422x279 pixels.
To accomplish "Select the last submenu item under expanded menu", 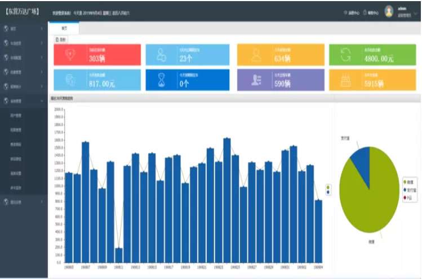I will click(x=16, y=188).
